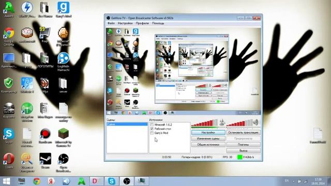The width and height of the screenshot is (331, 186).
Task: Click the Настройки button beside the sources
Action: (208, 132)
